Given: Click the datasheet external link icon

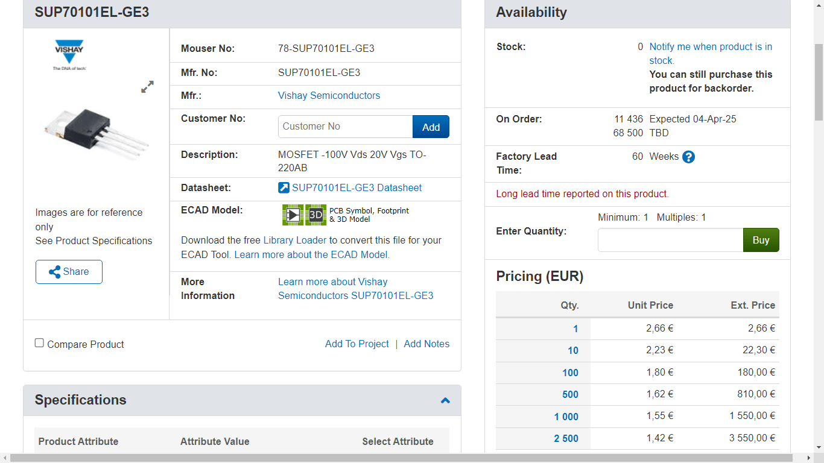Looking at the screenshot, I should click(x=284, y=187).
